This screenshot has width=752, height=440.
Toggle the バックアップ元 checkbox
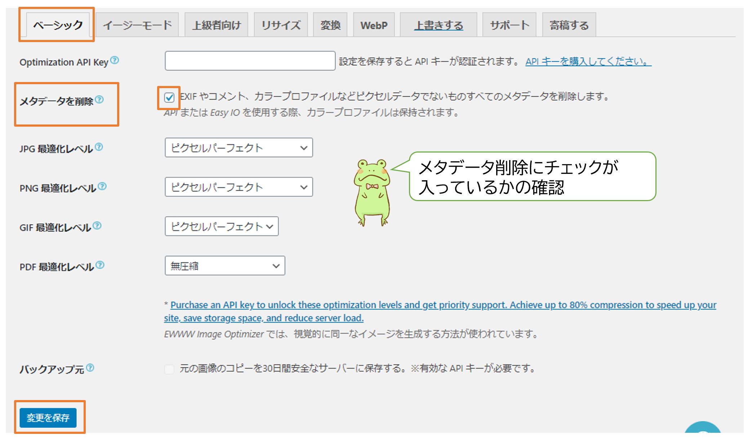[169, 369]
